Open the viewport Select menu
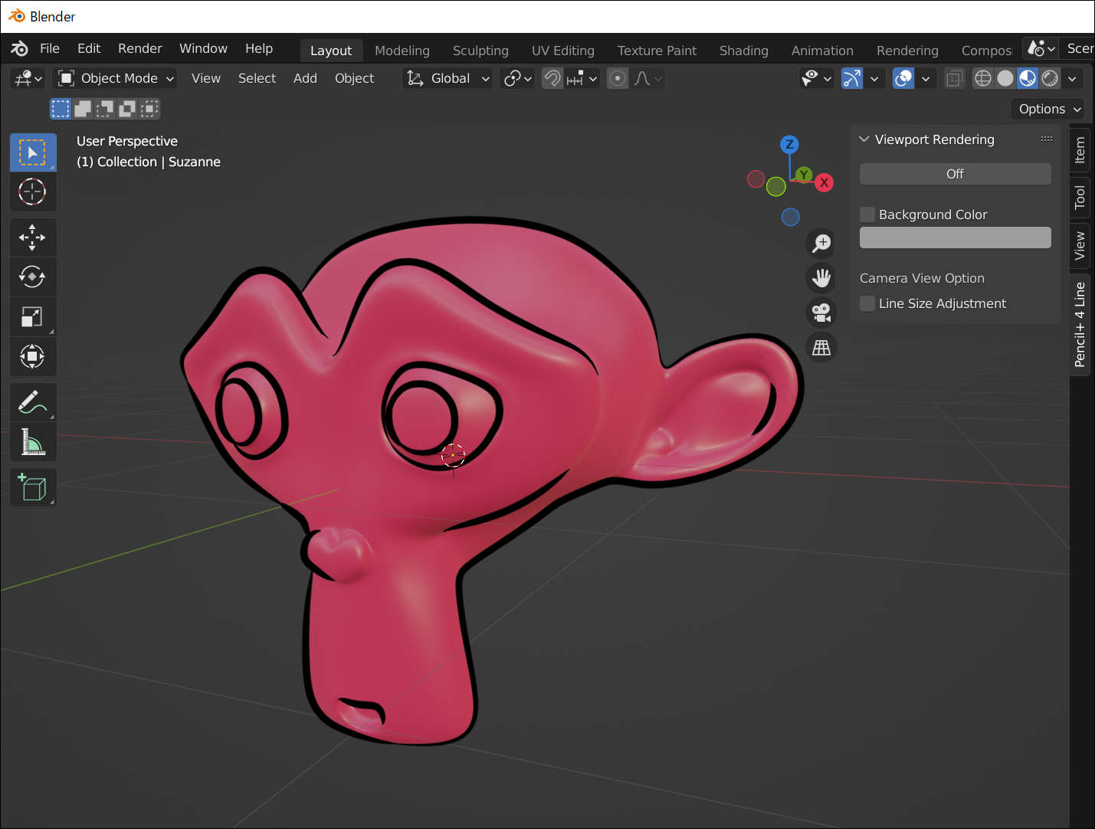The height and width of the screenshot is (829, 1095). click(257, 78)
